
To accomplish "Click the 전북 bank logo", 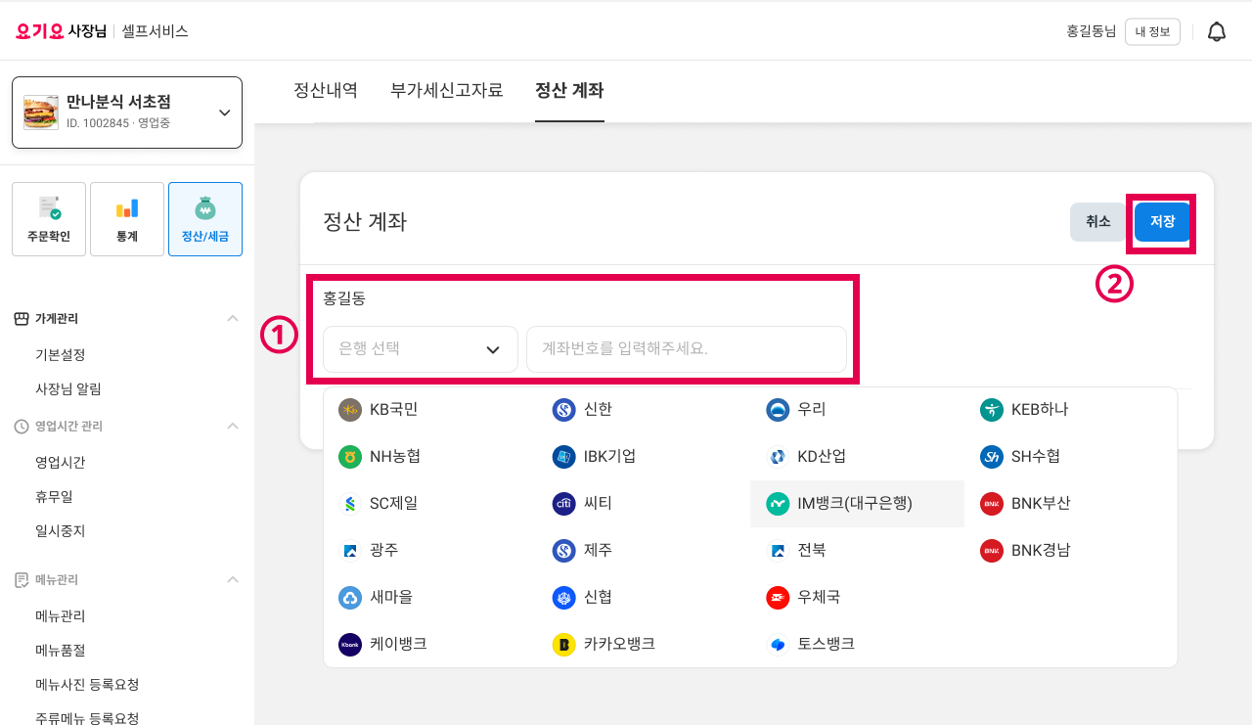I will (x=778, y=551).
